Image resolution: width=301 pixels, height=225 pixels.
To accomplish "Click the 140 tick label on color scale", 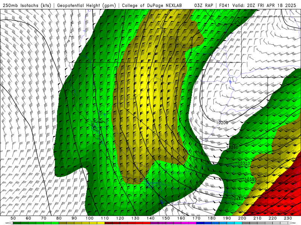I will tap(150, 218).
